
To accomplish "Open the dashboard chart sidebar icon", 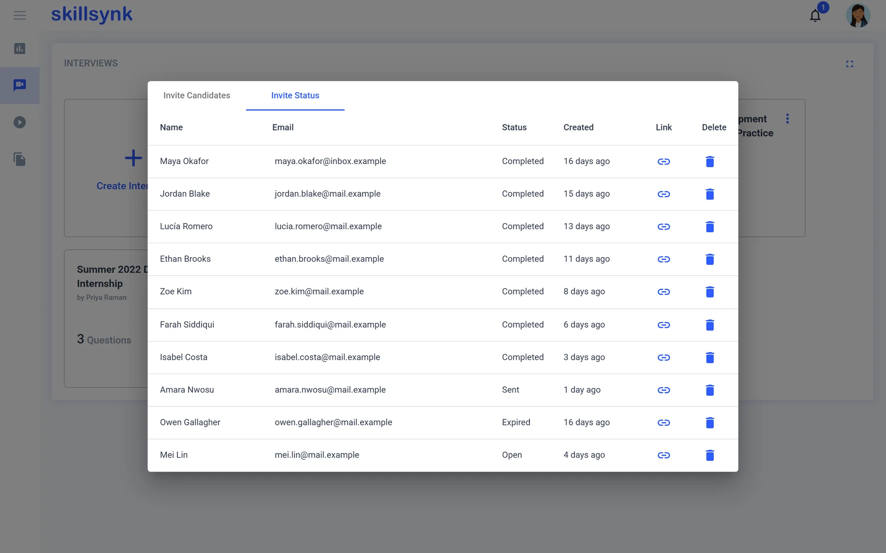I will tap(19, 48).
